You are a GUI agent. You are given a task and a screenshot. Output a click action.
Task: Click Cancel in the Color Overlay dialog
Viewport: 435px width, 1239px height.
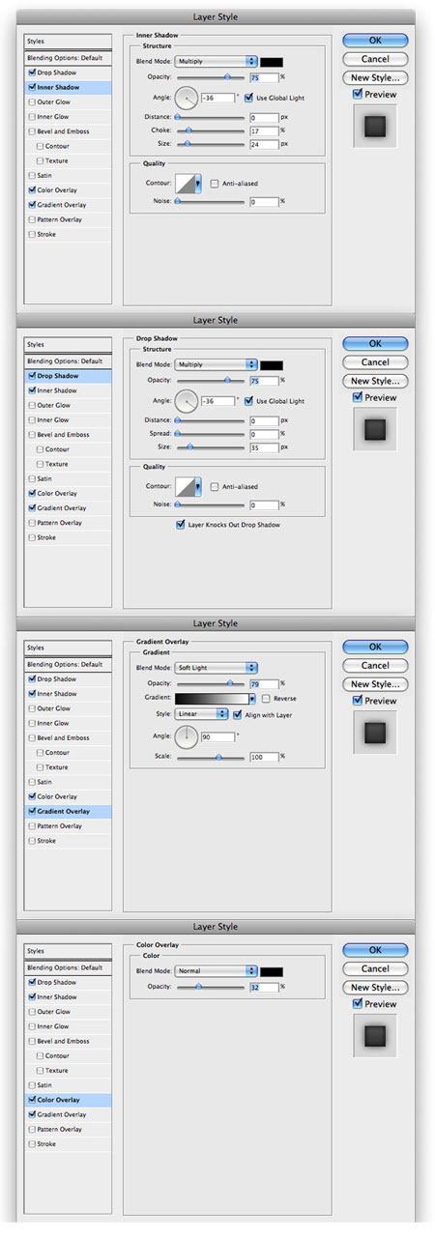pyautogui.click(x=375, y=968)
